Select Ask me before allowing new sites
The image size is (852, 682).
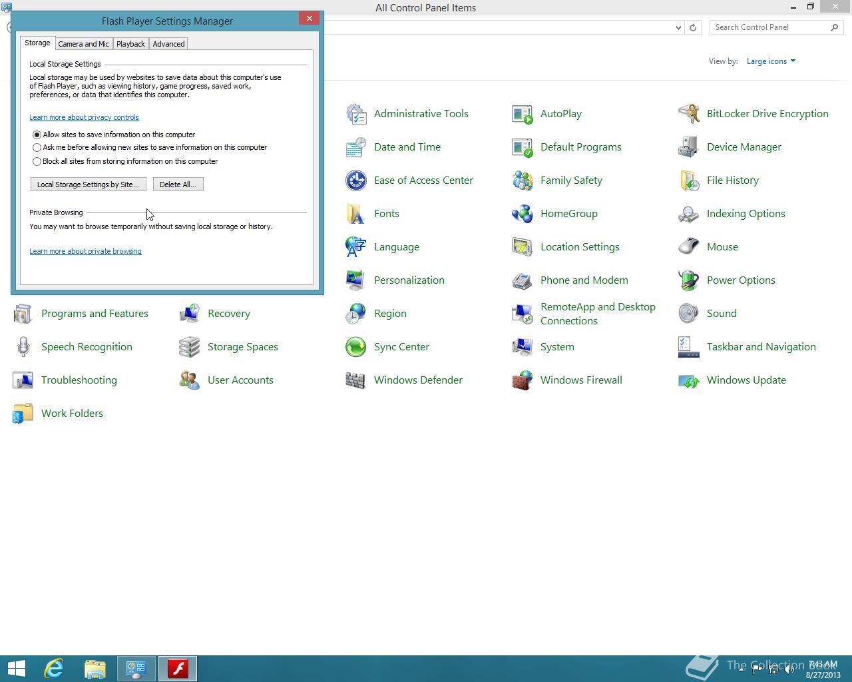[x=37, y=147]
